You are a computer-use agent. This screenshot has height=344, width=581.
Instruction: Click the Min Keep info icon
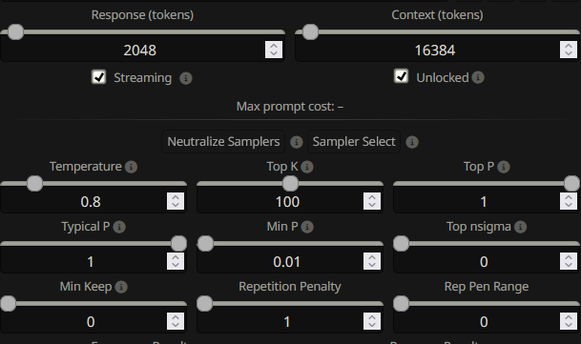[x=121, y=287]
